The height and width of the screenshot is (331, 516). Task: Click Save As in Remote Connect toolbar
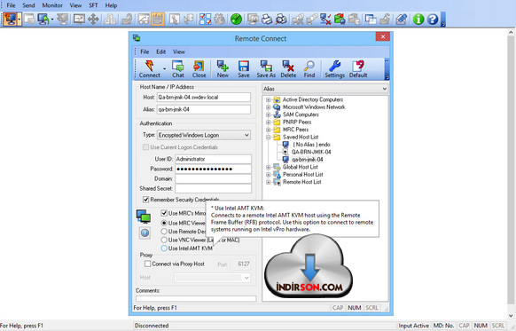[x=266, y=69]
